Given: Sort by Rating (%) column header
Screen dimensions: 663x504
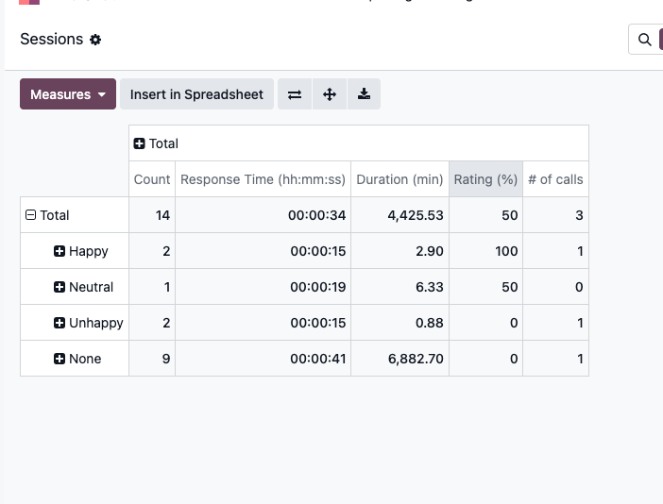Looking at the screenshot, I should (485, 179).
